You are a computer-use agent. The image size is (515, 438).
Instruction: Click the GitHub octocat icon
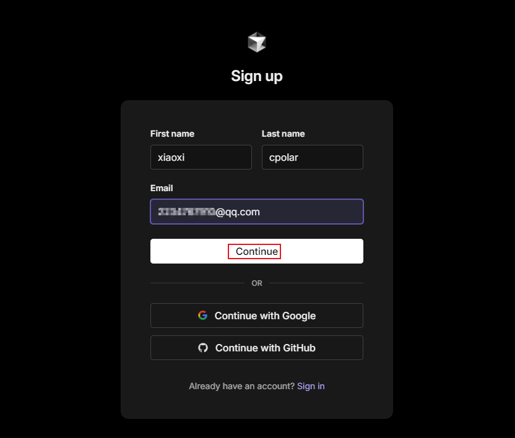[x=203, y=348]
